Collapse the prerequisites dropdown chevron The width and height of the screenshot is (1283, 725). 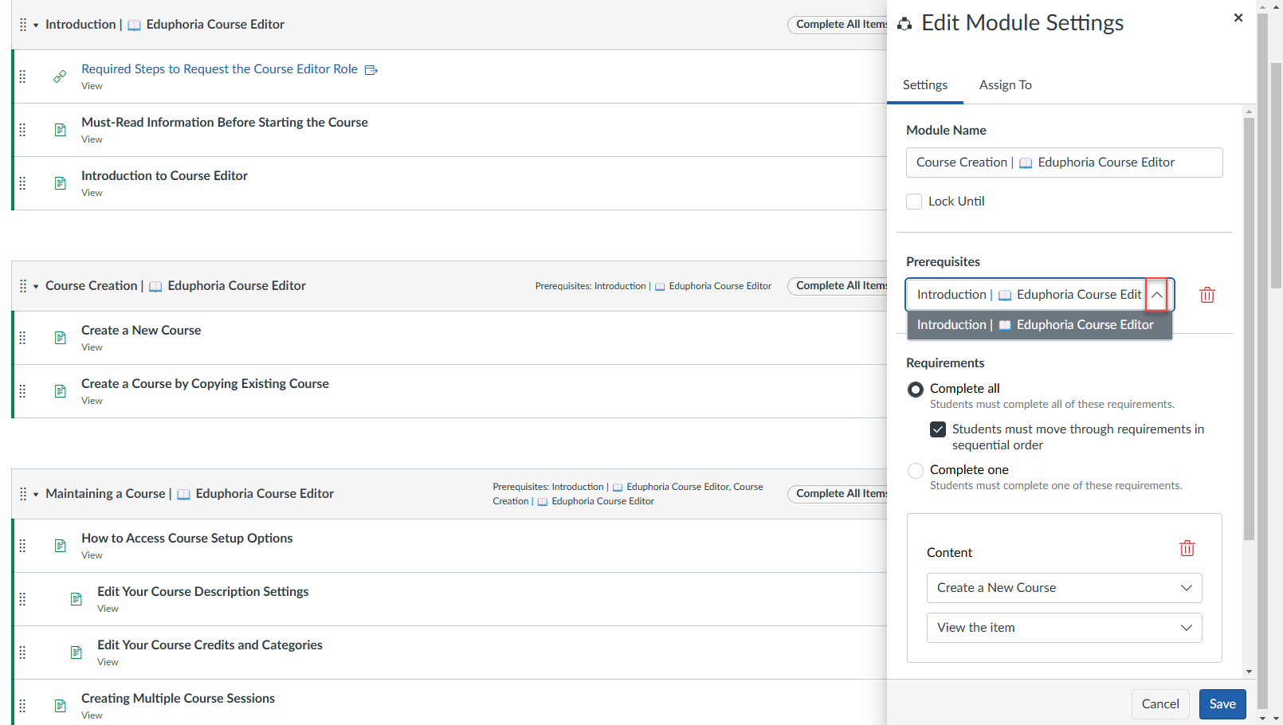[x=1156, y=295]
